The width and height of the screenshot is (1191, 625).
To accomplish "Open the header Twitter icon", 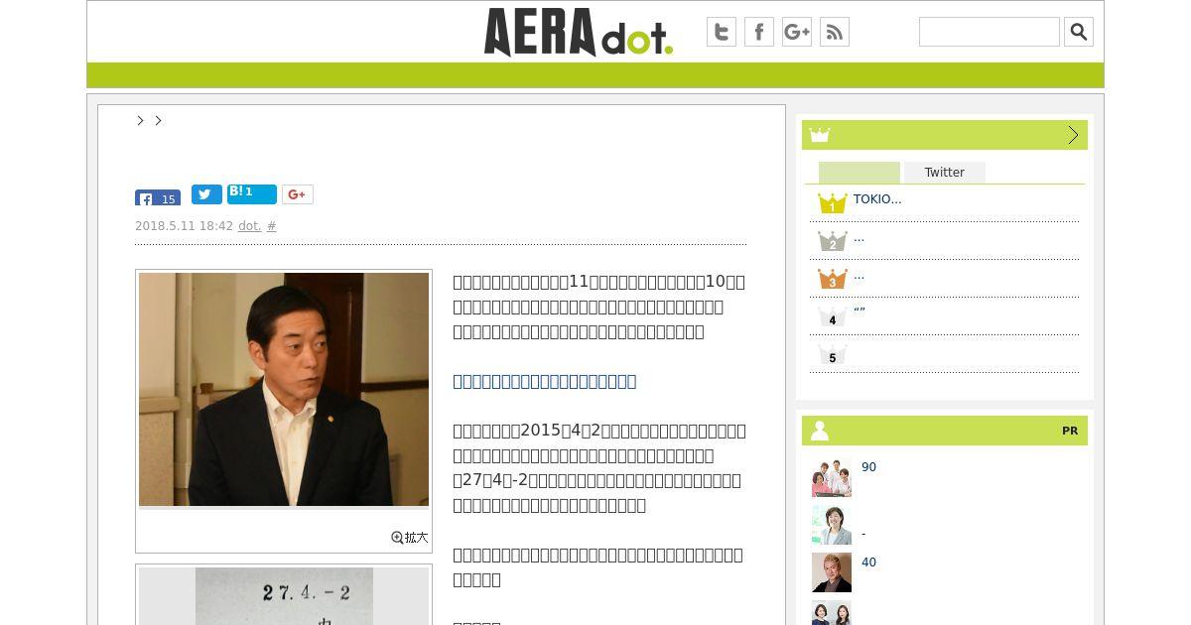I will pos(722,32).
